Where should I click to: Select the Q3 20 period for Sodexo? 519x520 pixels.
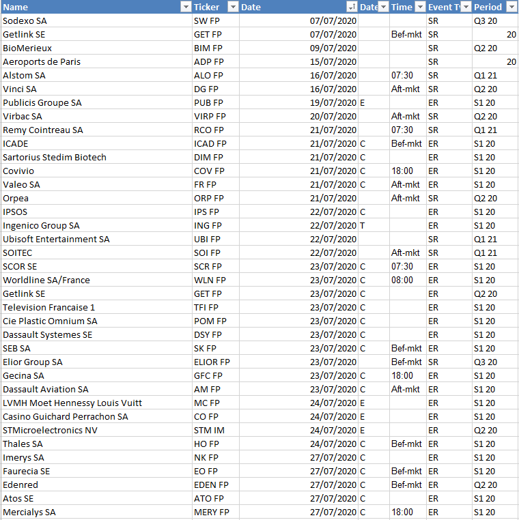pos(495,21)
